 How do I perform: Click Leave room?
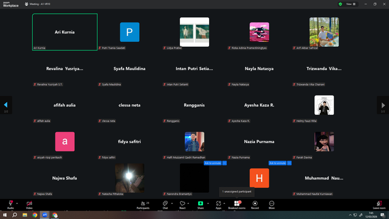pyautogui.click(x=379, y=205)
